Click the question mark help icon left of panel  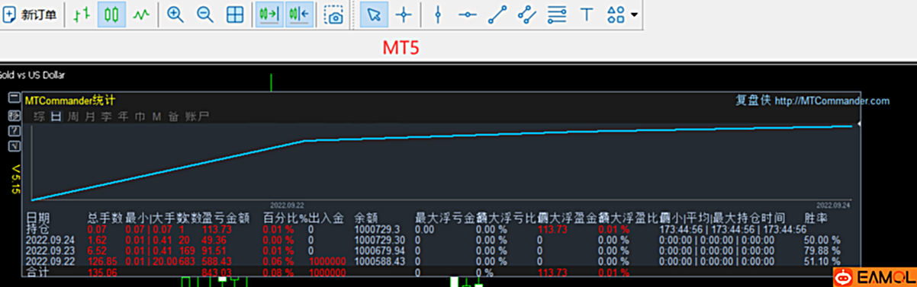(x=14, y=131)
